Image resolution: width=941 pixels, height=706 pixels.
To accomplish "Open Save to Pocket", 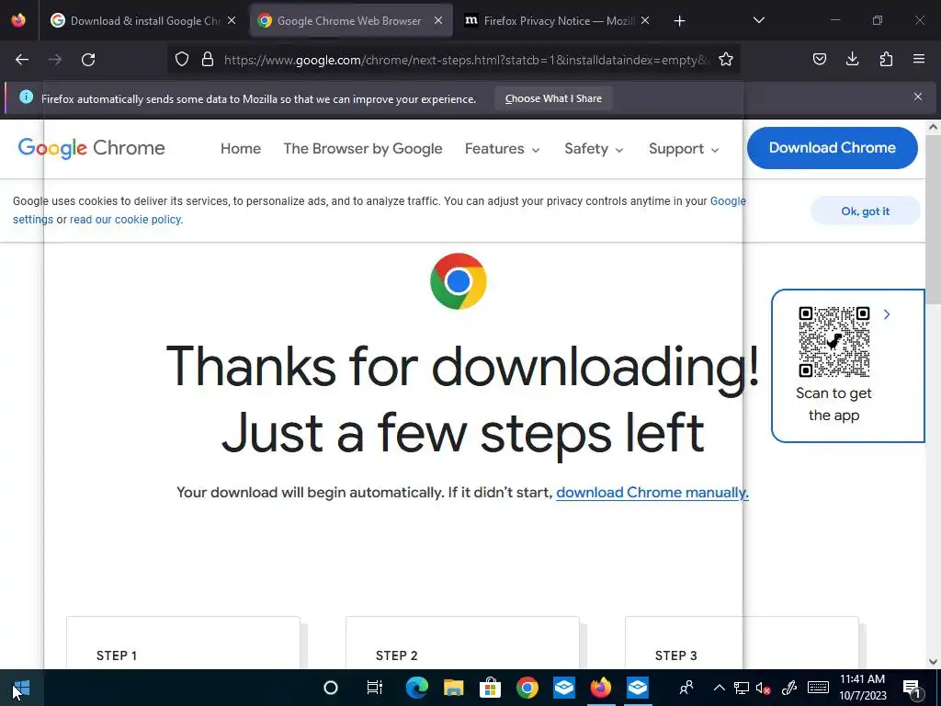I will pyautogui.click(x=820, y=59).
